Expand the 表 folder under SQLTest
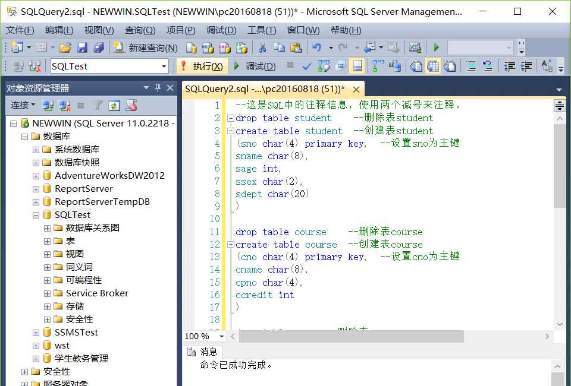The height and width of the screenshot is (386, 571). [x=47, y=241]
